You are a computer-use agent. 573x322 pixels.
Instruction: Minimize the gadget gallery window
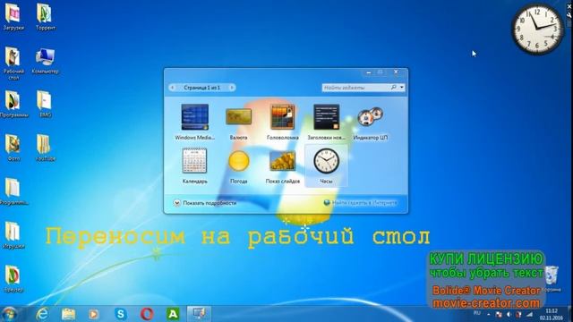pos(369,72)
